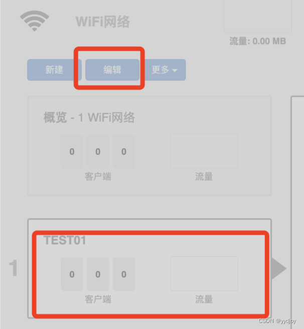This screenshot has width=304, height=329.
Task: Click second client counter in TEST01
Action: click(x=98, y=274)
